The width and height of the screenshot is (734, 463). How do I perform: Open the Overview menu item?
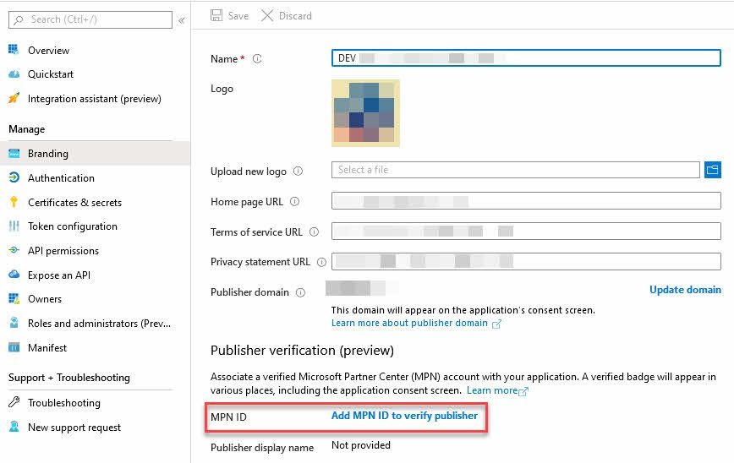point(48,50)
